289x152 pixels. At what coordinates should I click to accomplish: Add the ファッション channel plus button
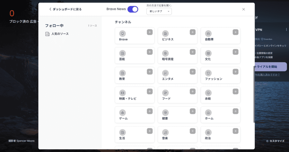[x=236, y=72]
